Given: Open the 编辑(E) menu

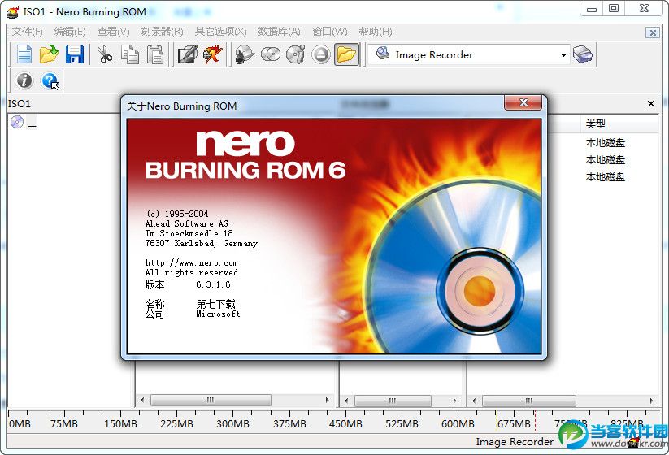Looking at the screenshot, I should (70, 32).
